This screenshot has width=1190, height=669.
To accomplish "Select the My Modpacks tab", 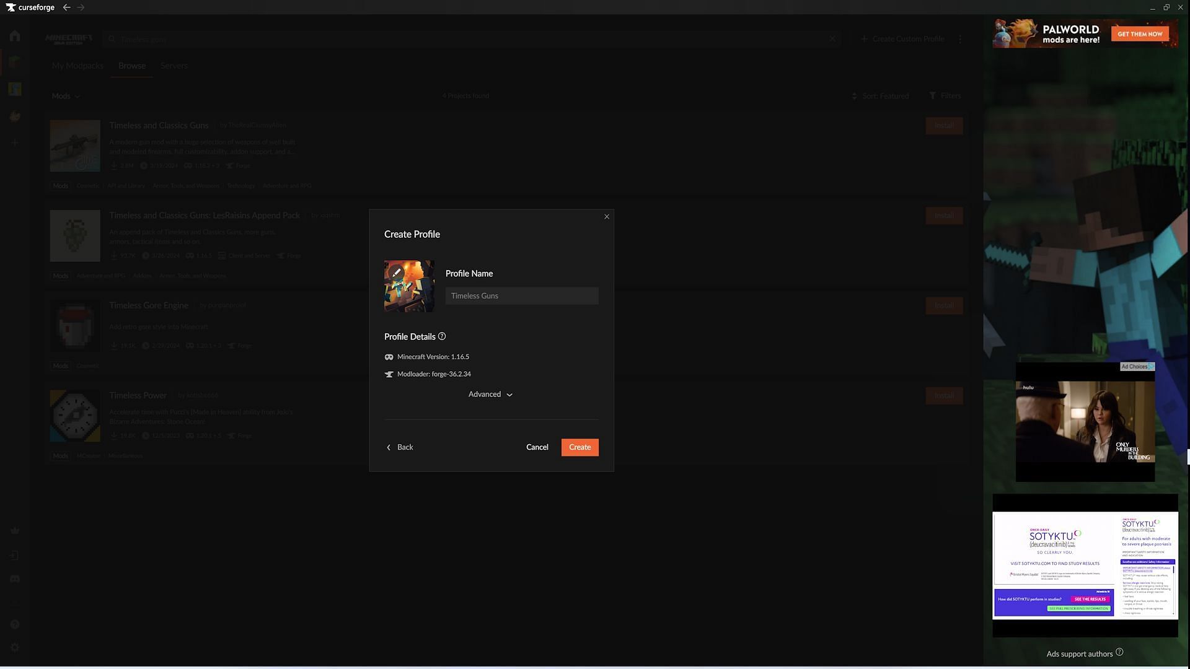I will point(77,65).
